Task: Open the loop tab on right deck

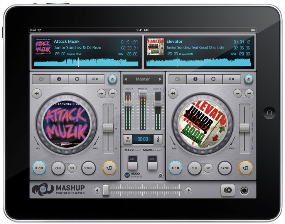Action: (213, 79)
